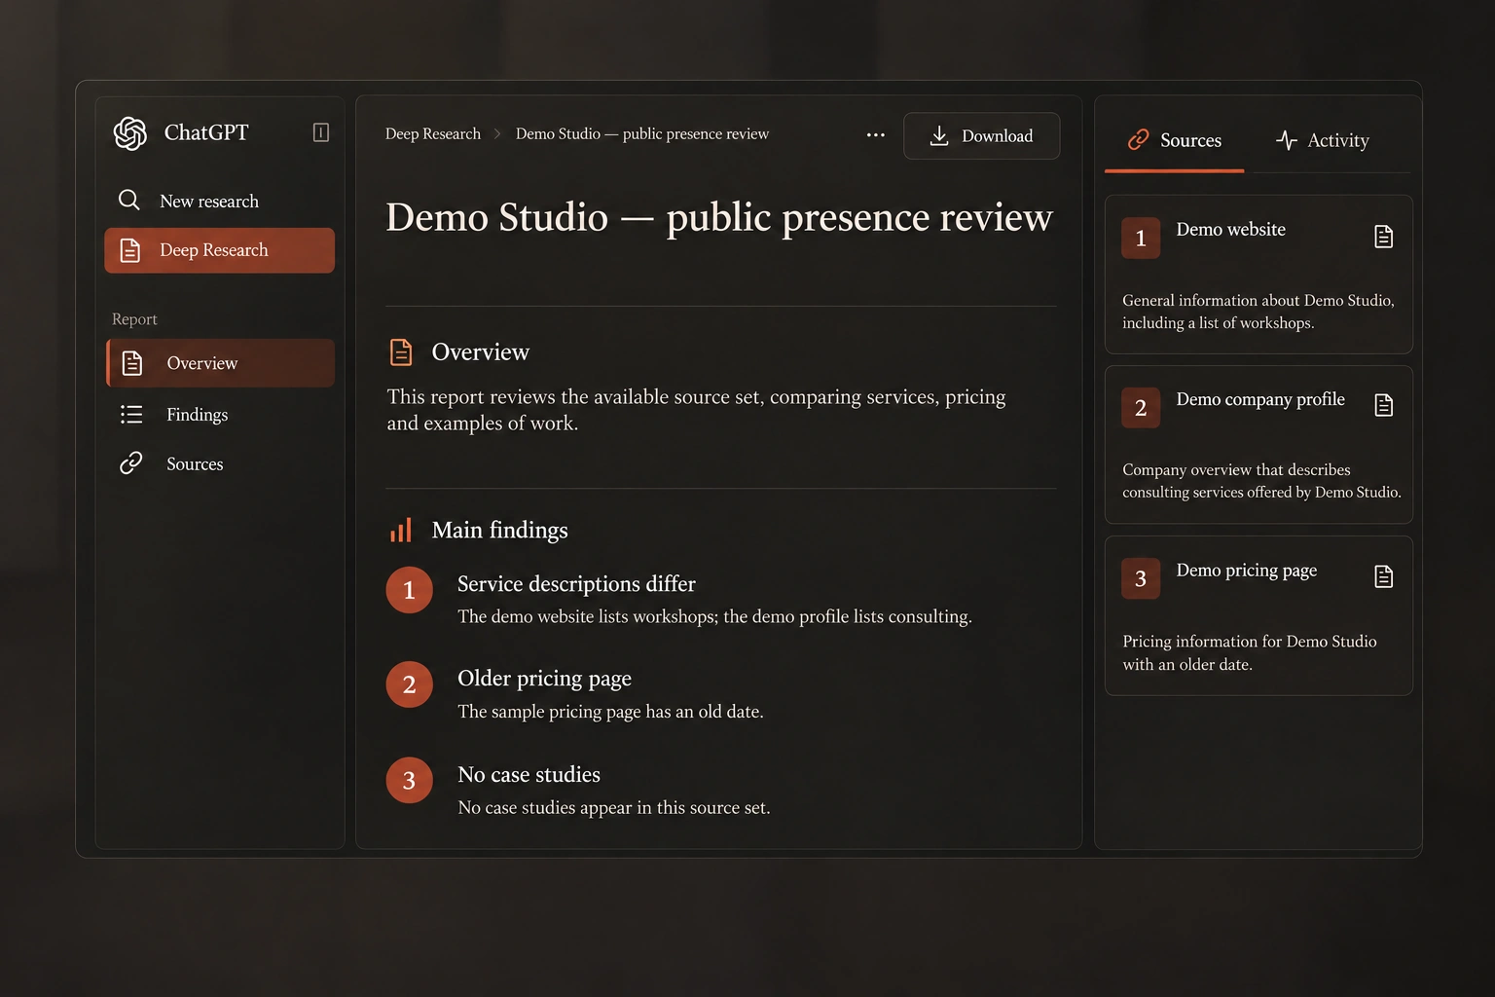Click the New research magnifier icon

pyautogui.click(x=128, y=201)
